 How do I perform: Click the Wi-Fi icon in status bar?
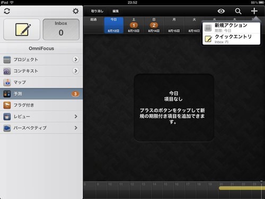point(12,3)
